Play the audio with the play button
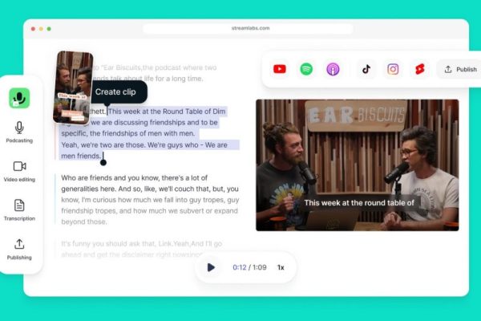This screenshot has width=481, height=321. click(210, 267)
